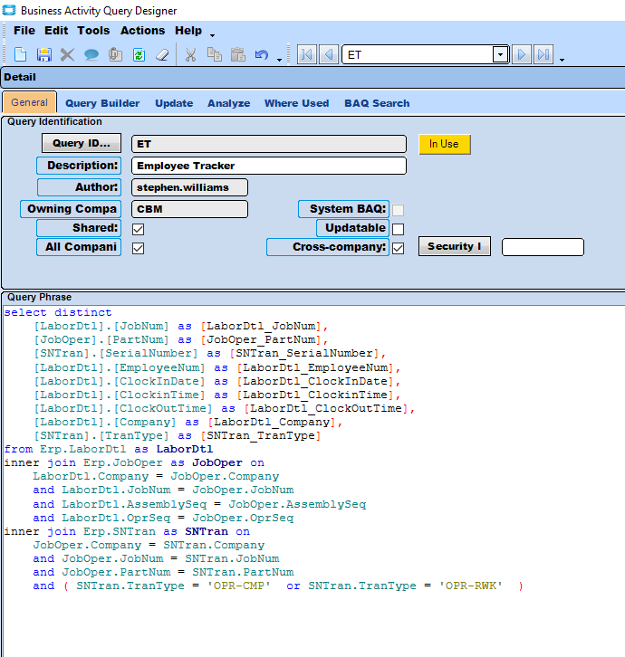The image size is (625, 657).
Task: Go to the first record navigation arrow
Action: [306, 55]
